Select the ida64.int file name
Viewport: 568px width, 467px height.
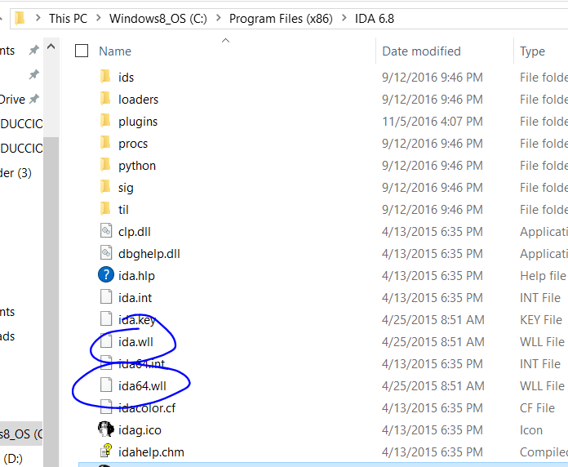pyautogui.click(x=142, y=364)
